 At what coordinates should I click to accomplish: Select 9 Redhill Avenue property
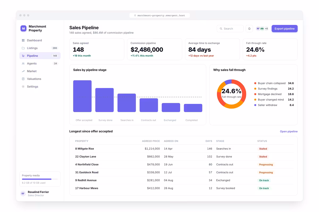click(x=86, y=180)
